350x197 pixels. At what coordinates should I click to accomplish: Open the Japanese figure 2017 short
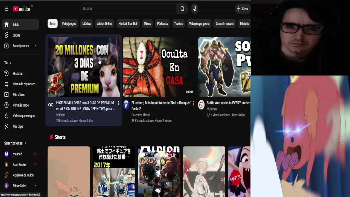[x=114, y=172]
